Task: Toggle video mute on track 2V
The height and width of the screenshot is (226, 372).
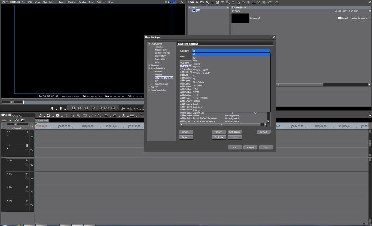Action: click(26, 132)
